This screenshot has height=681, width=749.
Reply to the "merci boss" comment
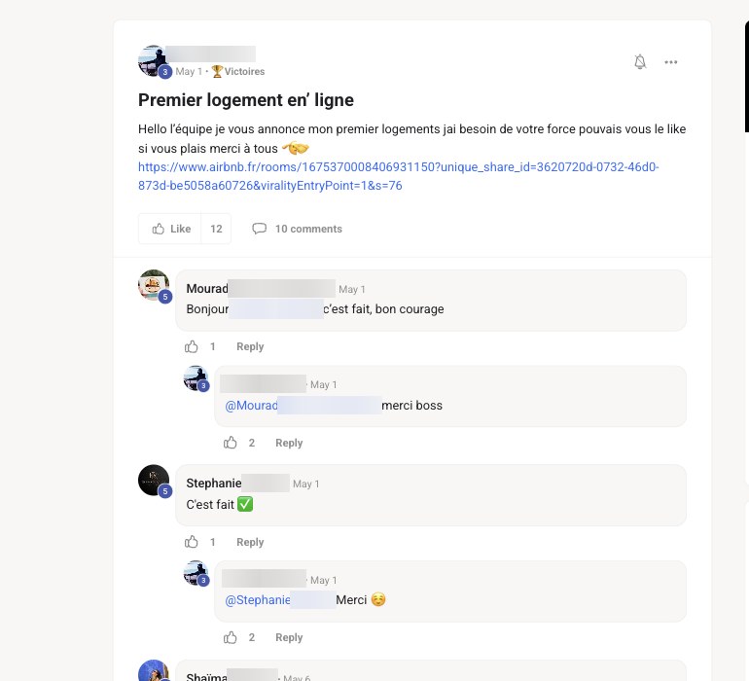(289, 443)
